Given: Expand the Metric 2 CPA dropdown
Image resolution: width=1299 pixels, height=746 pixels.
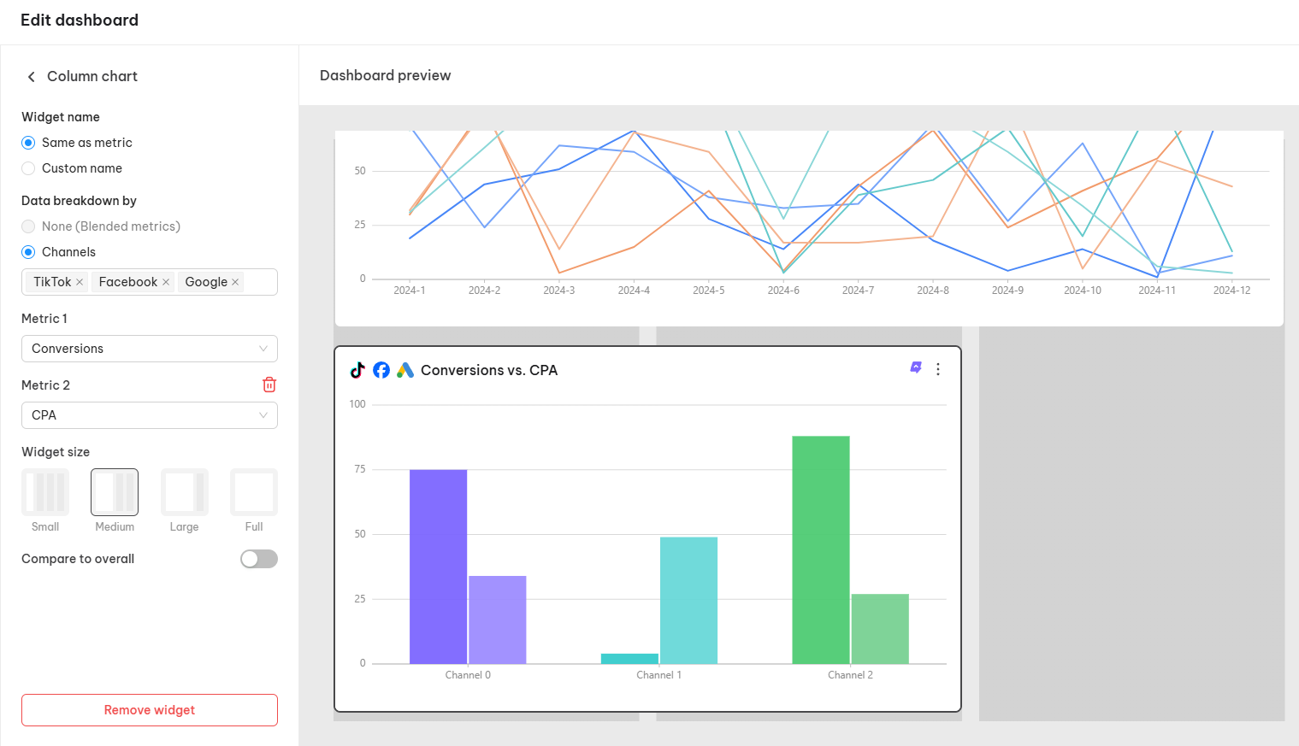Looking at the screenshot, I should click(150, 415).
